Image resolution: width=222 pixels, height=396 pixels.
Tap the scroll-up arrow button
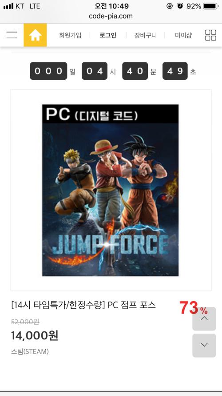tap(204, 318)
